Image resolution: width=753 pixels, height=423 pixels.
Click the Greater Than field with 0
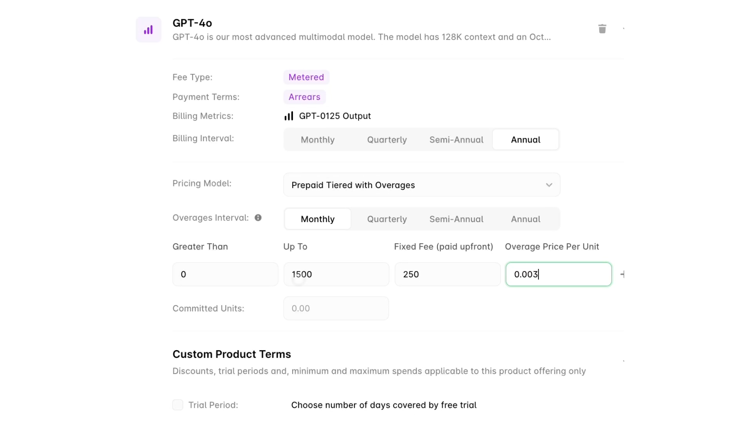pyautogui.click(x=225, y=274)
